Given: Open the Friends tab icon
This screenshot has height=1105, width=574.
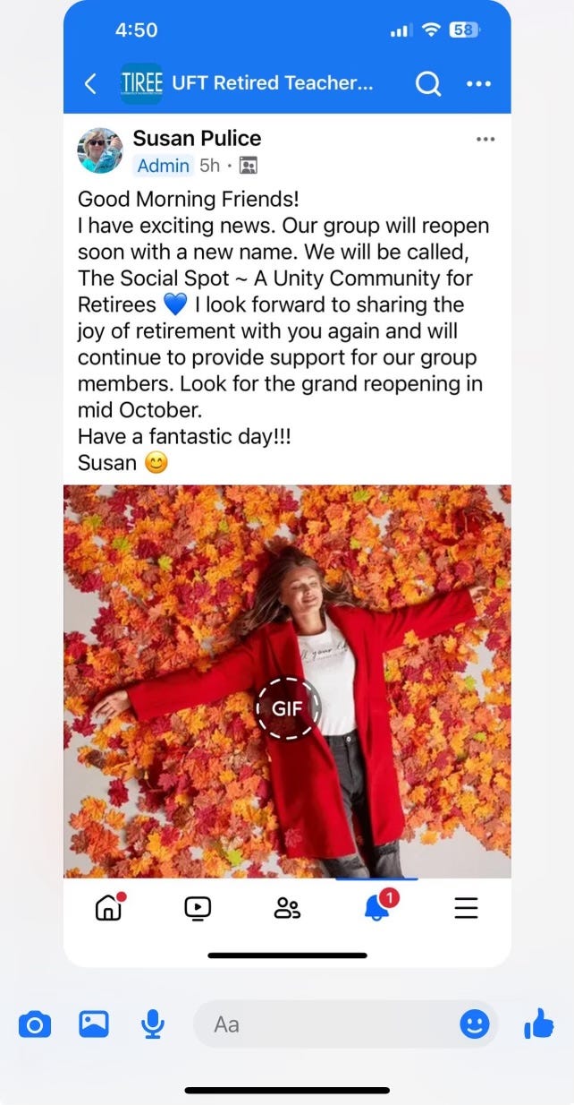Looking at the screenshot, I should pos(287,908).
